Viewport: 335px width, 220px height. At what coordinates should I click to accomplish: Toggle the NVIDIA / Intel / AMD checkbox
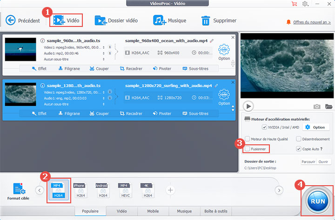click(x=264, y=127)
